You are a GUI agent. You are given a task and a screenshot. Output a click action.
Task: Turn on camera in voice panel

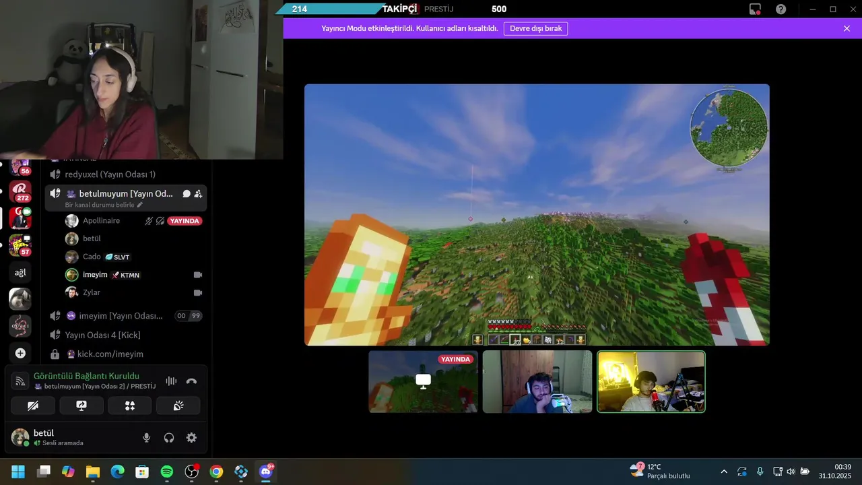[x=33, y=406]
